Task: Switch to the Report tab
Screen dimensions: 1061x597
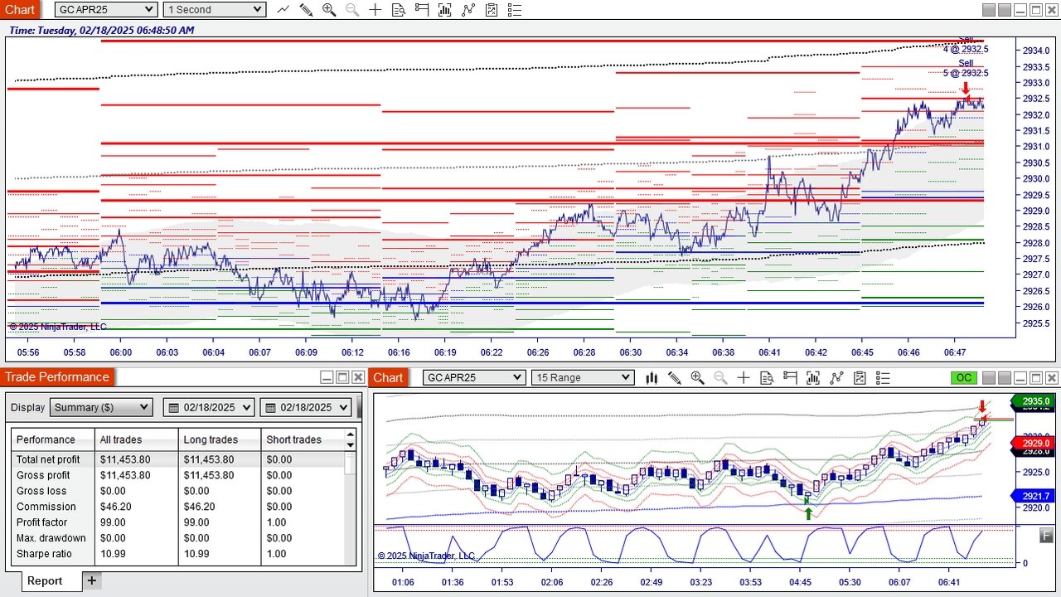Action: (x=45, y=581)
